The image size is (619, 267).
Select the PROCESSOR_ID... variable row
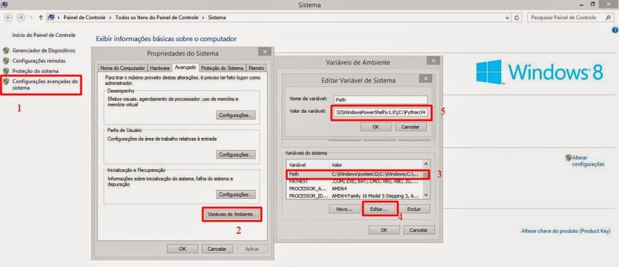355,196
